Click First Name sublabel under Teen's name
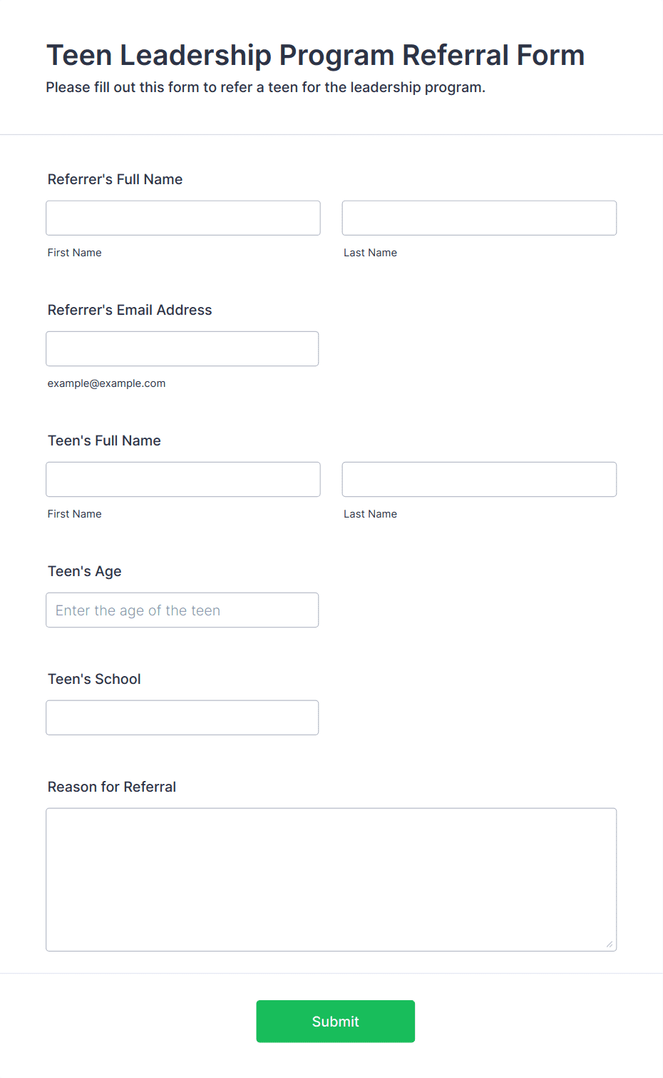 [x=75, y=514]
